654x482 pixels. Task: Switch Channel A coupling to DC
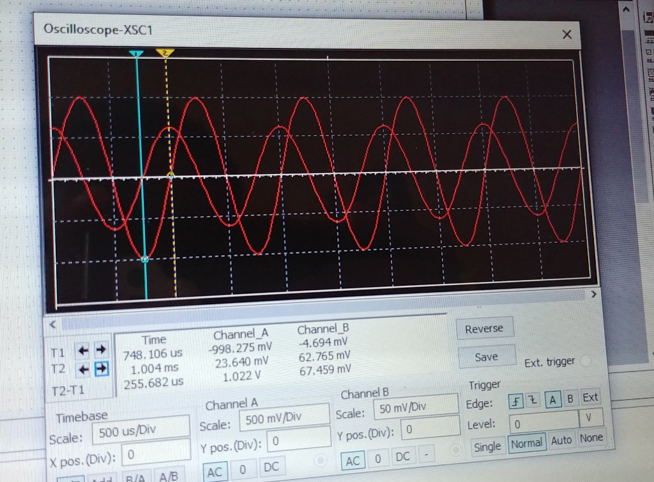(271, 467)
